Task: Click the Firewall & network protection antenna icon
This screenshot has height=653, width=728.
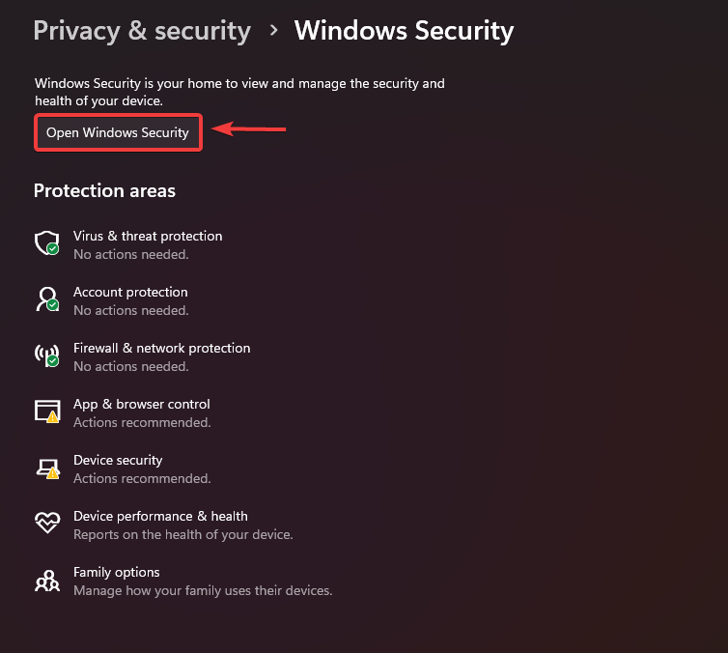Action: click(x=46, y=355)
